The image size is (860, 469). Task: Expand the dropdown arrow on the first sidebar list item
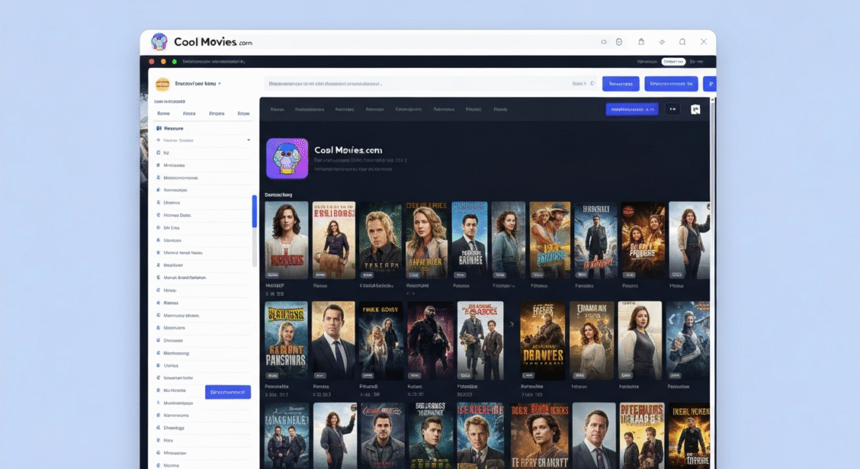(x=248, y=140)
